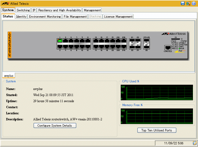Select SFP port 21 on the switch
The image size is (198, 147).
[132, 41]
